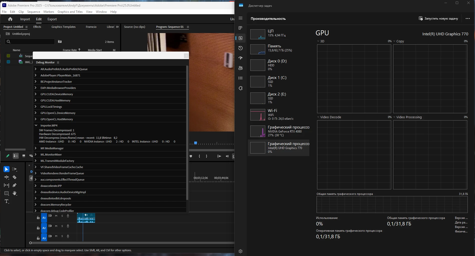Select the Selection tool in Premiere

(x=7, y=169)
